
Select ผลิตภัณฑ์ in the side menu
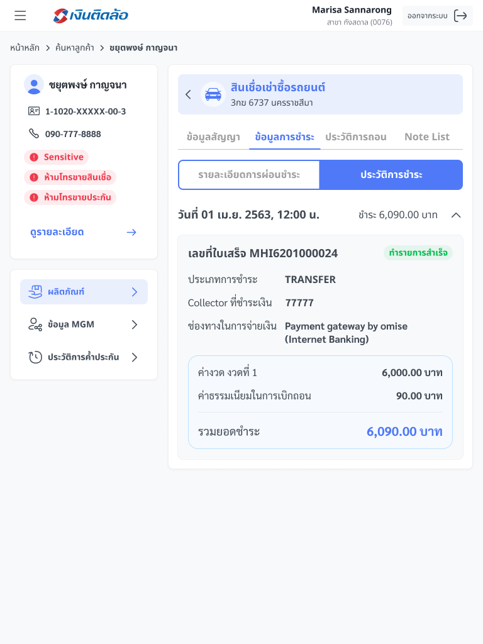point(84,292)
